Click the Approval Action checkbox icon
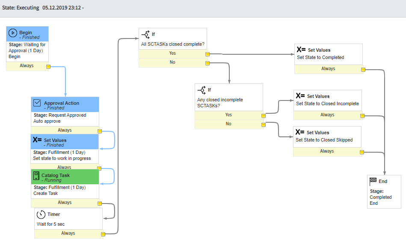This screenshot has height=242, width=406. pos(37,103)
